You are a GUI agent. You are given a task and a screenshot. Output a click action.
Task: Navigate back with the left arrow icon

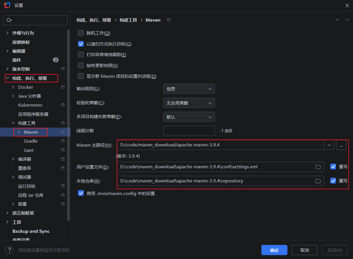click(x=338, y=20)
